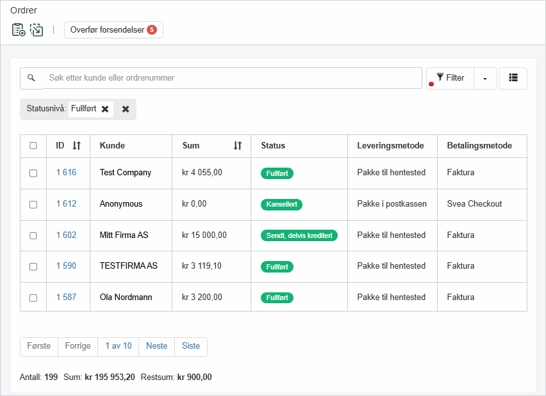Clear the whole Statusnivå filter group
Screen dimensions: 546x396
click(x=126, y=109)
